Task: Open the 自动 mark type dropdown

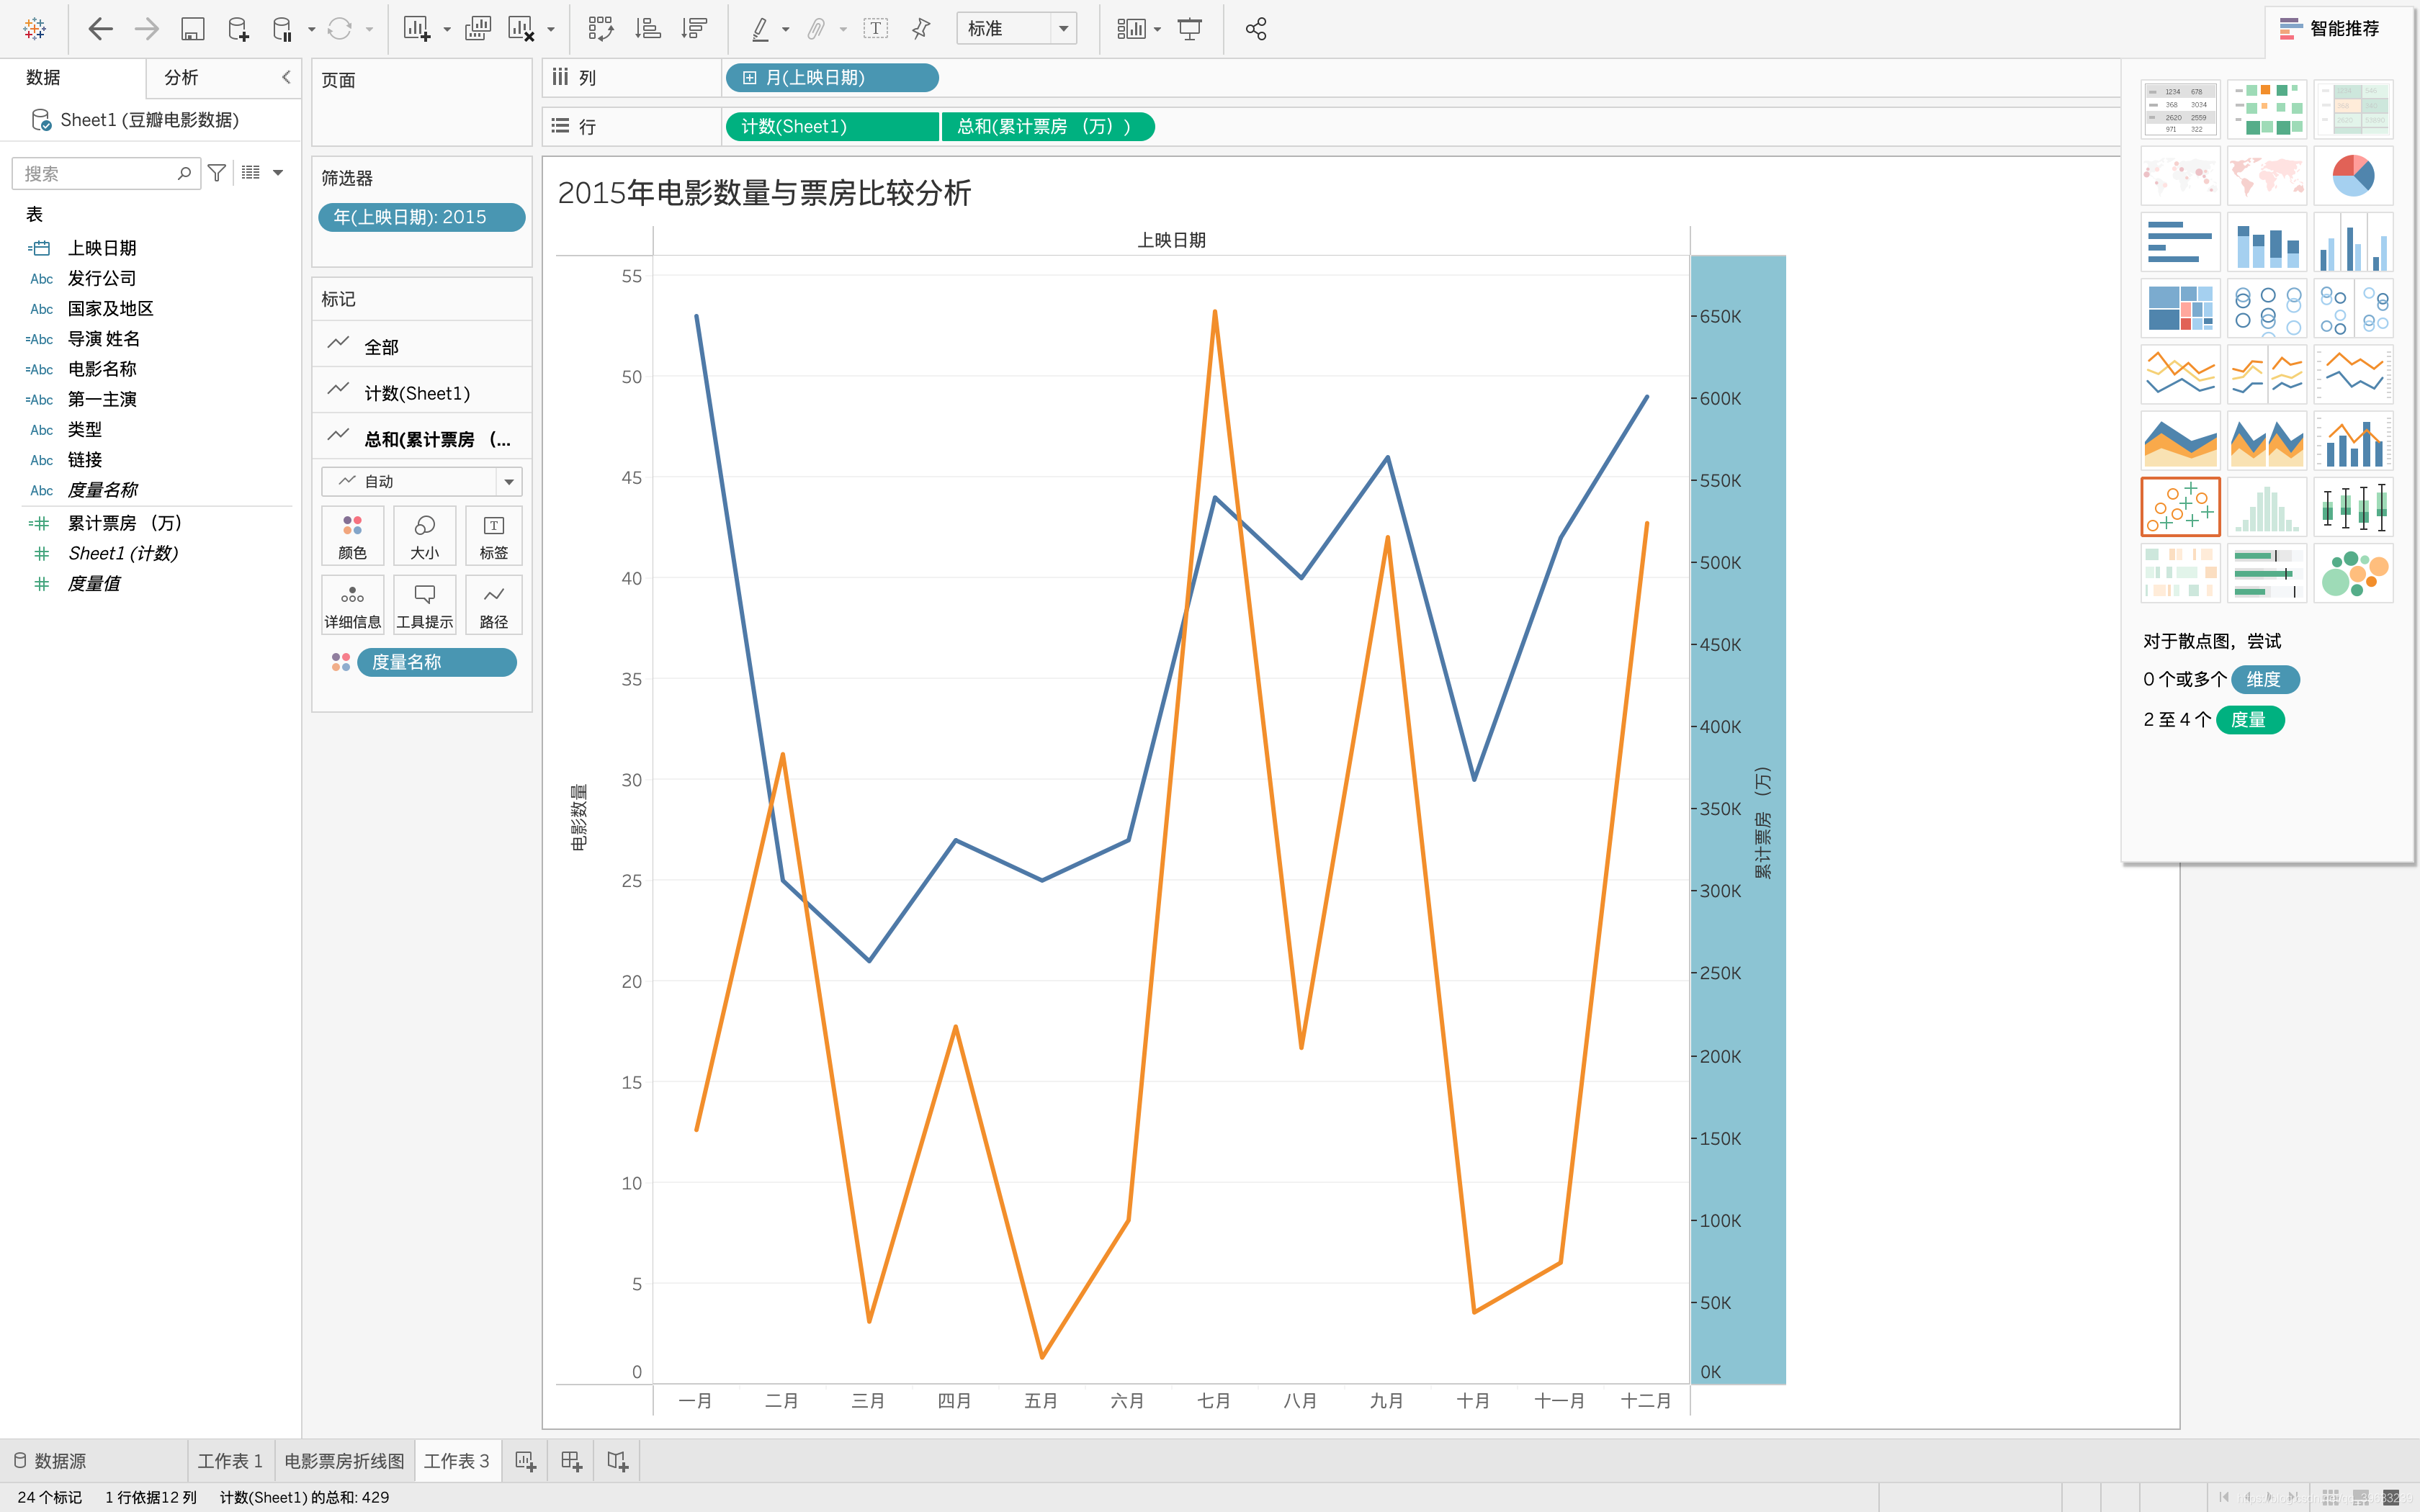Action: 508,482
